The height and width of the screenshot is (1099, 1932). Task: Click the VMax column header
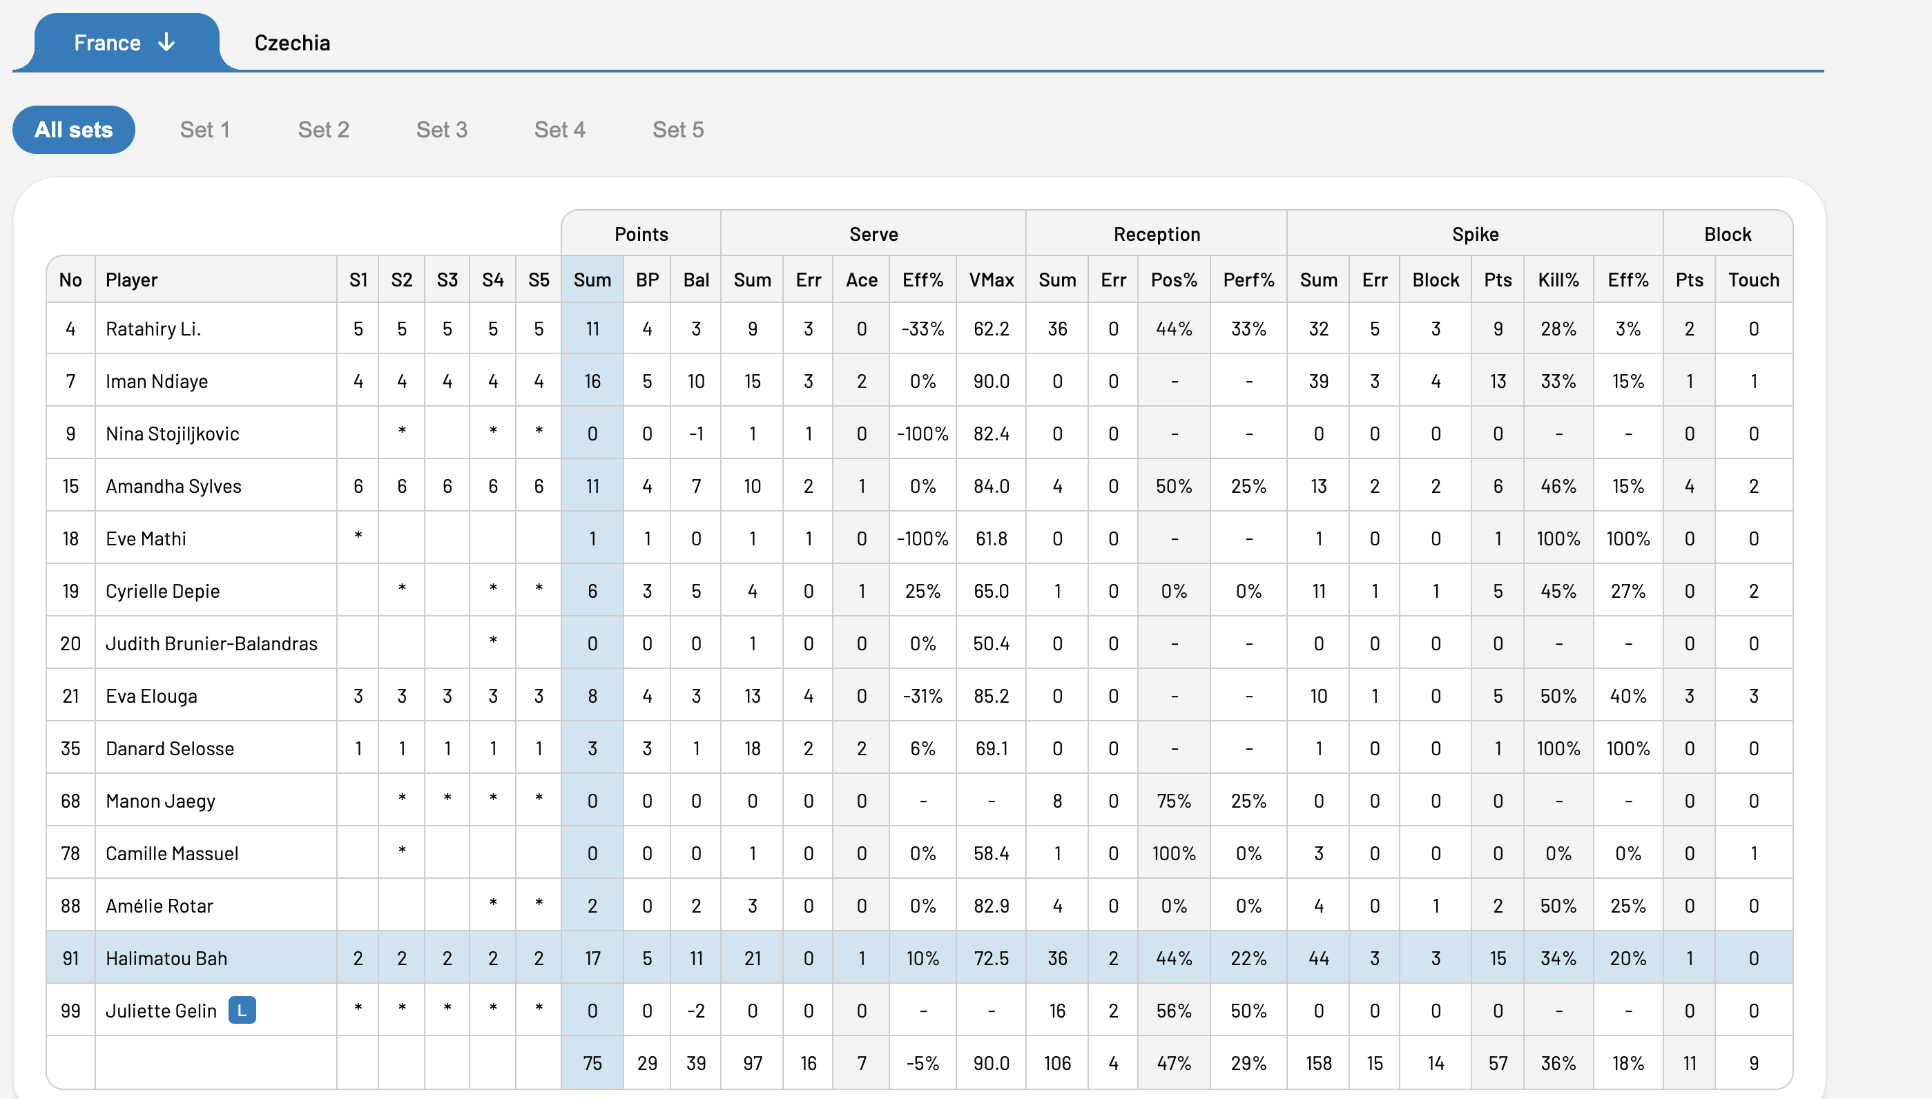992,280
